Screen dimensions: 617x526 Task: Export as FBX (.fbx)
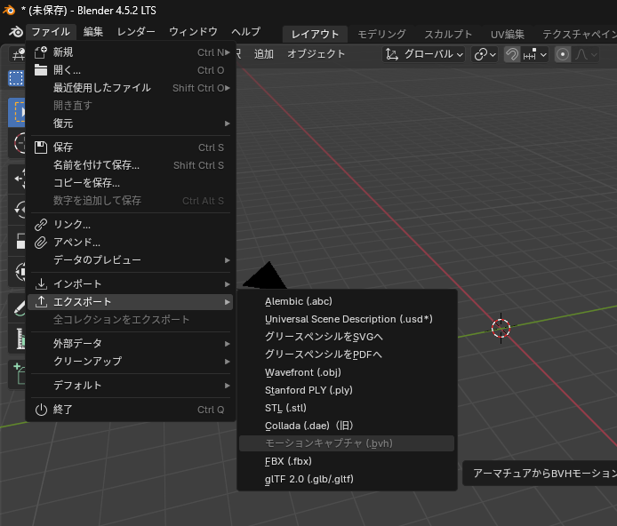[288, 461]
